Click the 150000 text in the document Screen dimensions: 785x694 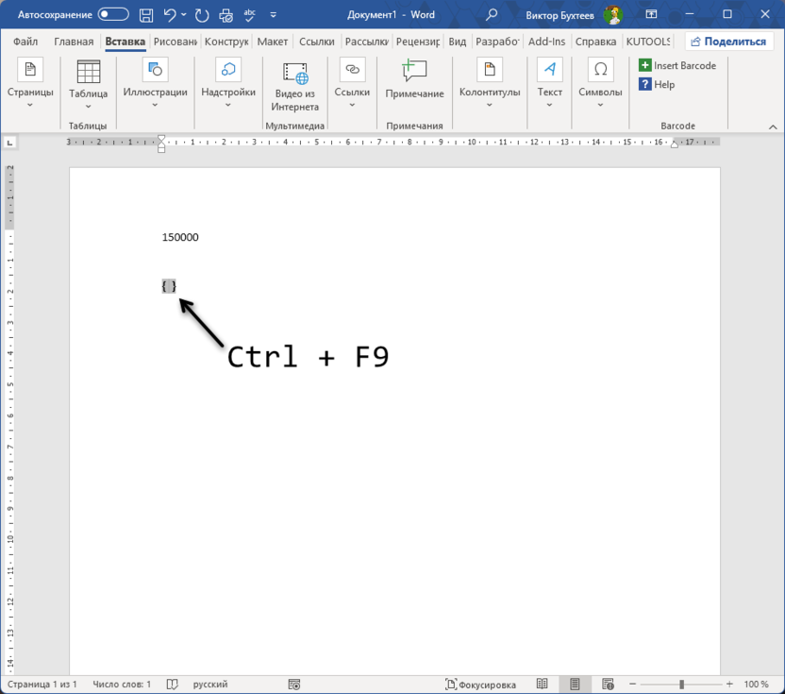(180, 237)
